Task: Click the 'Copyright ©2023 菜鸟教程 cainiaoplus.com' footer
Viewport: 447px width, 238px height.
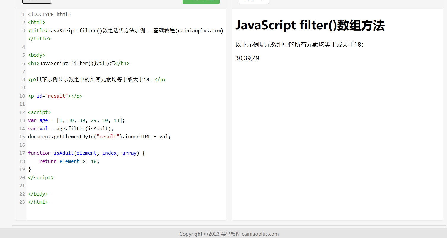Action: (229, 234)
